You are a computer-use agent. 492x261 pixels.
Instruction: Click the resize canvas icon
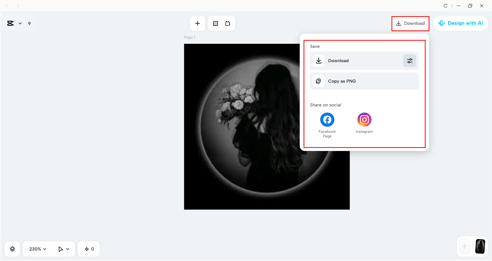click(228, 23)
